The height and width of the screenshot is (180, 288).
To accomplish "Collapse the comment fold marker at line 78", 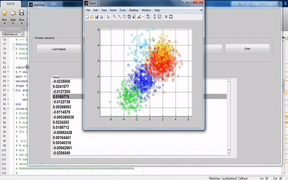I will coord(14,49).
